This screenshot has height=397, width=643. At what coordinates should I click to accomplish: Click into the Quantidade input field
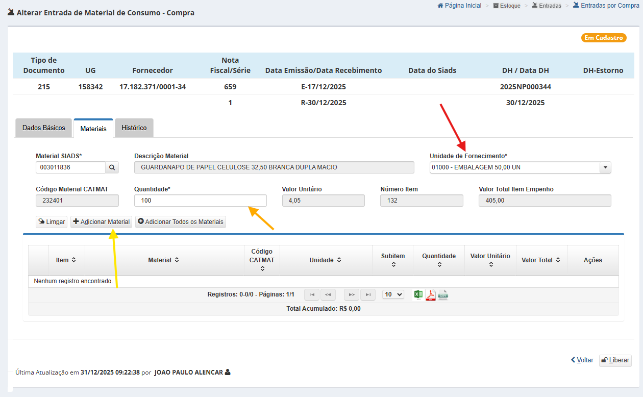200,201
